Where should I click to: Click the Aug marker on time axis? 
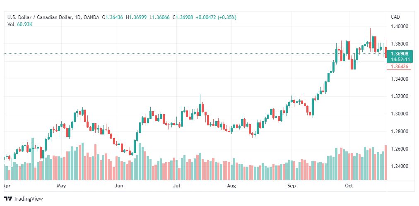coord(231,186)
